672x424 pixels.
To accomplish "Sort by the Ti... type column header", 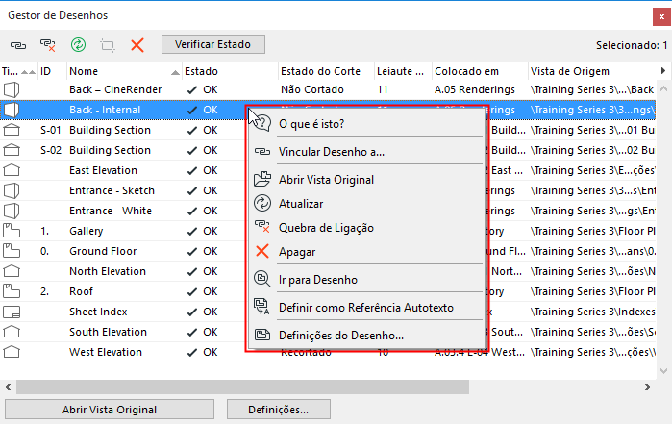I will 19,71.
